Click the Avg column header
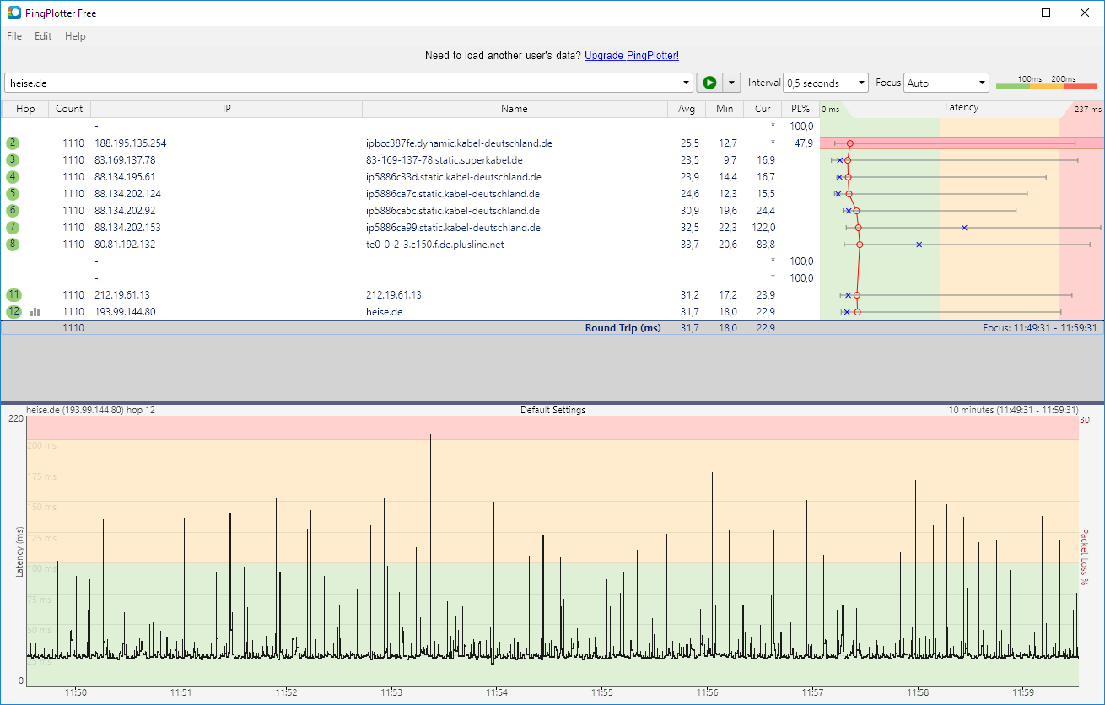This screenshot has height=705, width=1105. click(687, 109)
